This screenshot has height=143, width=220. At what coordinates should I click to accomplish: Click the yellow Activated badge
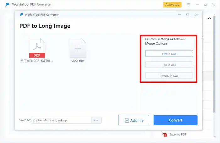pos(172,5)
